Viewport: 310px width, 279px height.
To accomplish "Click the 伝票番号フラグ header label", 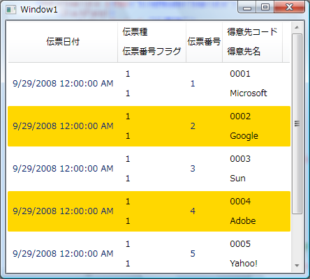I will pyautogui.click(x=152, y=51).
